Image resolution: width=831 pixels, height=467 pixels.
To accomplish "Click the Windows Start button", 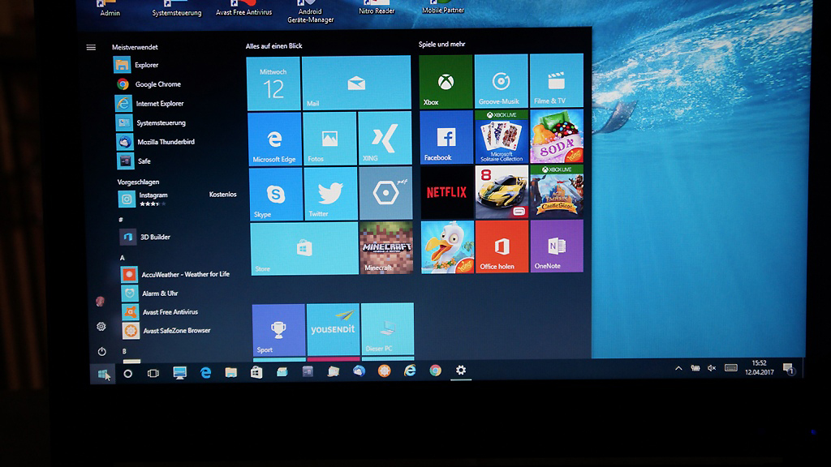I will click(x=103, y=374).
